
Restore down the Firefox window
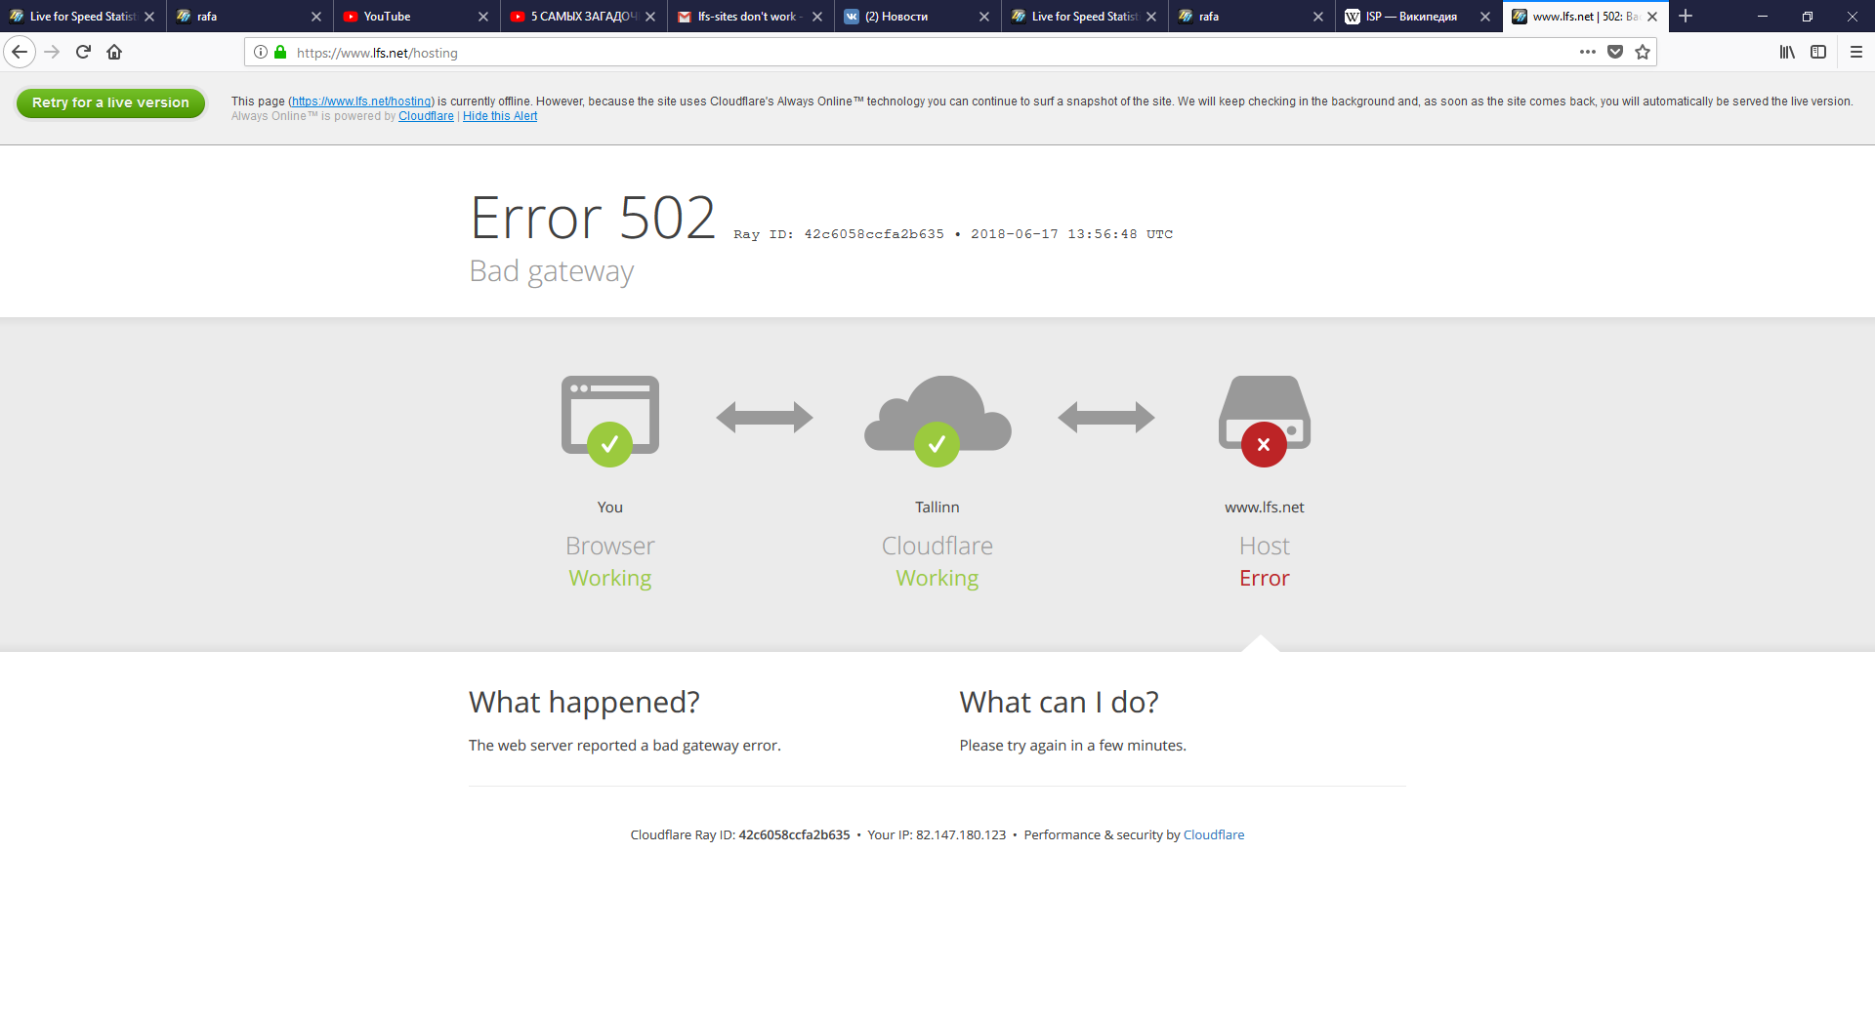coord(1808,16)
